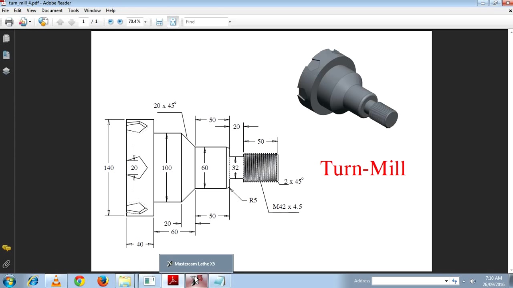The width and height of the screenshot is (513, 288).
Task: Switch to Adobe Reader taskbar icon
Action: pyautogui.click(x=173, y=281)
